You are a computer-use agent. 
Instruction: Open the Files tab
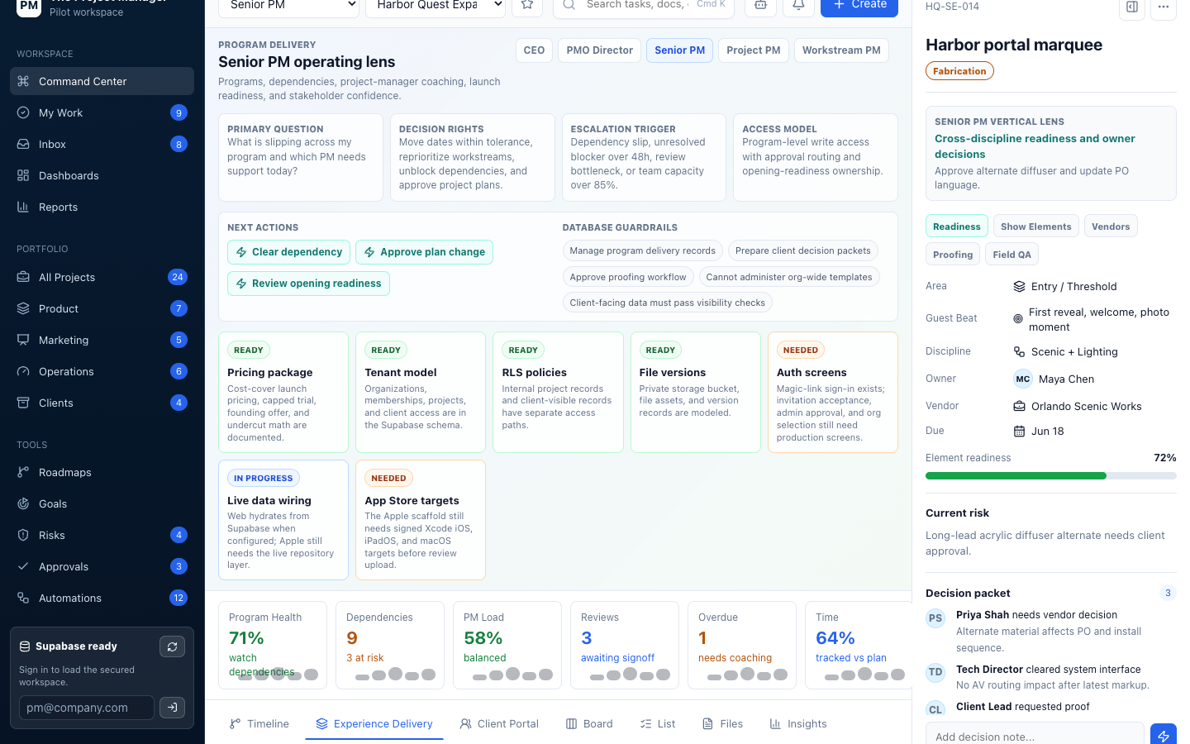(722, 723)
